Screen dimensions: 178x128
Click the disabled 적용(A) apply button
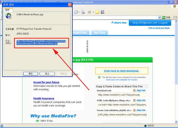63,74
